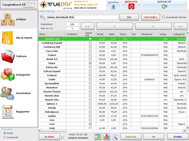This screenshot has height=141, width=189.
Task: Check Öppet pris for Coca Cola
Action: coord(90,51)
